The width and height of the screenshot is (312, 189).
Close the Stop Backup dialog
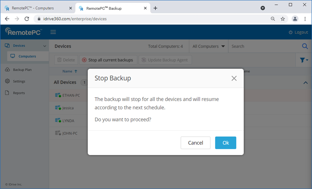pyautogui.click(x=234, y=78)
